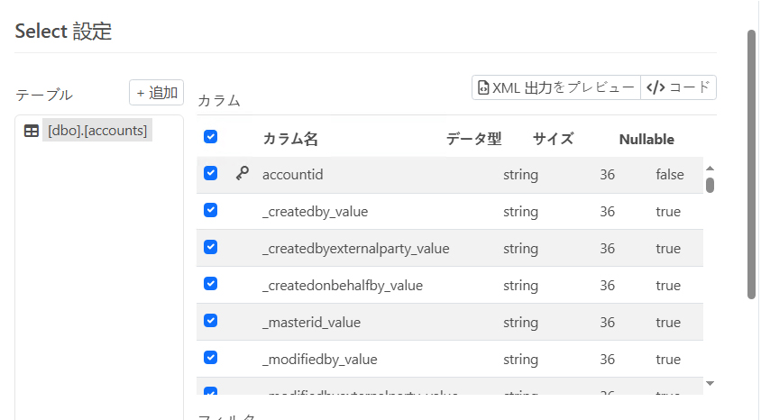
Task: Open XML 出力をプレビュー preview
Action: click(x=556, y=87)
